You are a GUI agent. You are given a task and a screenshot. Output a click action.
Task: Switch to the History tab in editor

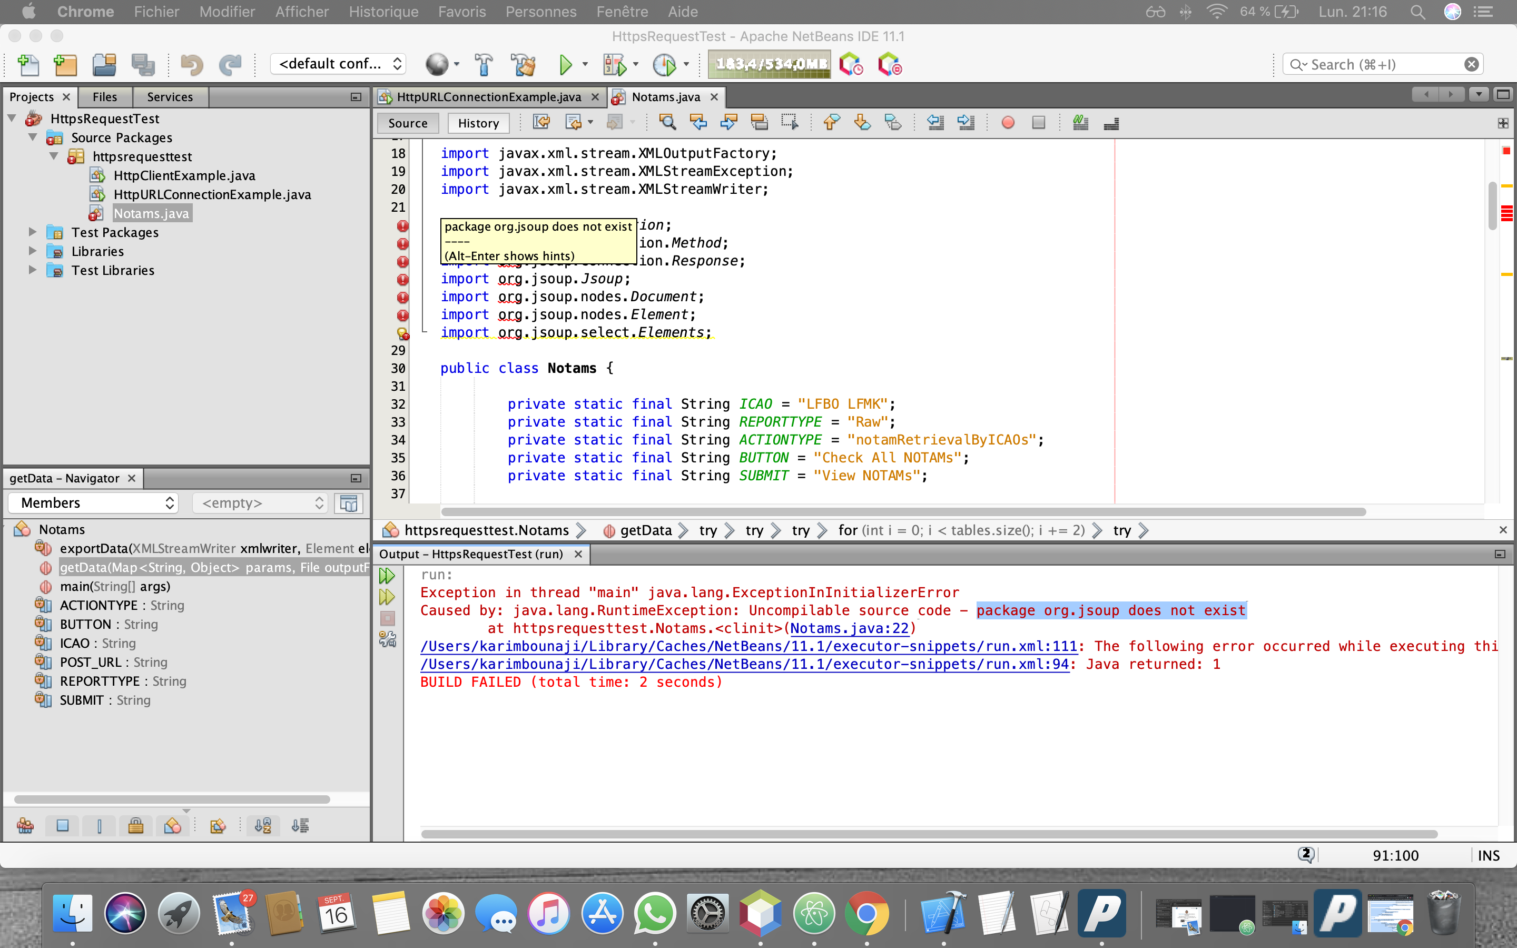pyautogui.click(x=478, y=122)
